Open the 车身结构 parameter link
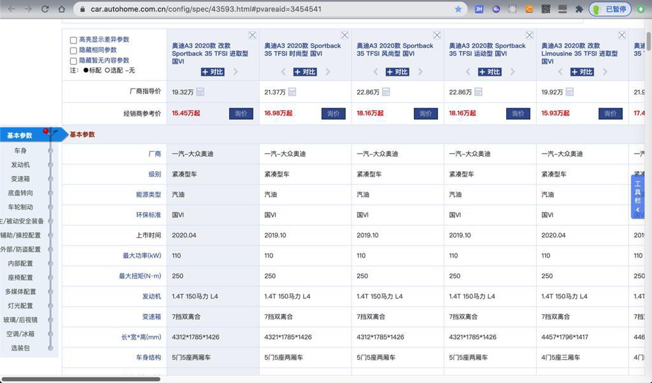The width and height of the screenshot is (652, 383). pyautogui.click(x=148, y=358)
